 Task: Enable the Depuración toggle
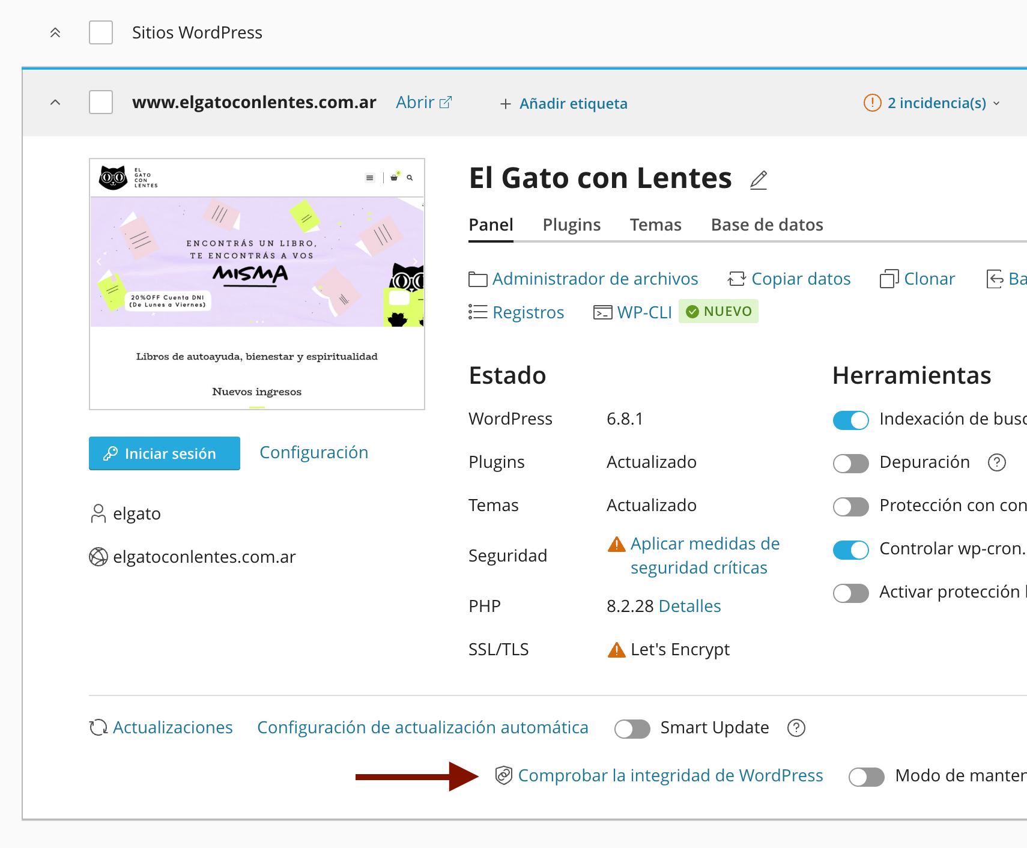coord(850,463)
